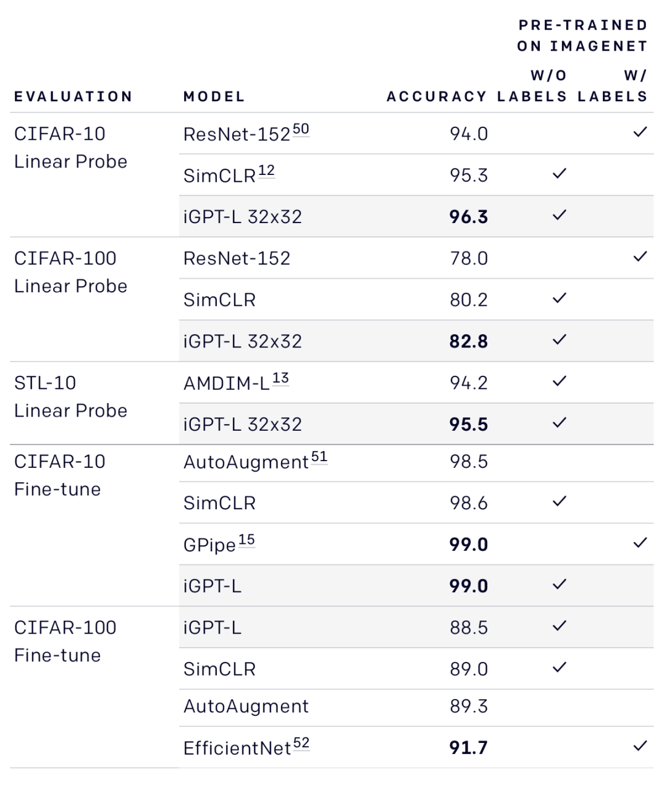667x785 pixels.
Task: Open footnote 12 beside SimCLR
Action: [x=266, y=171]
